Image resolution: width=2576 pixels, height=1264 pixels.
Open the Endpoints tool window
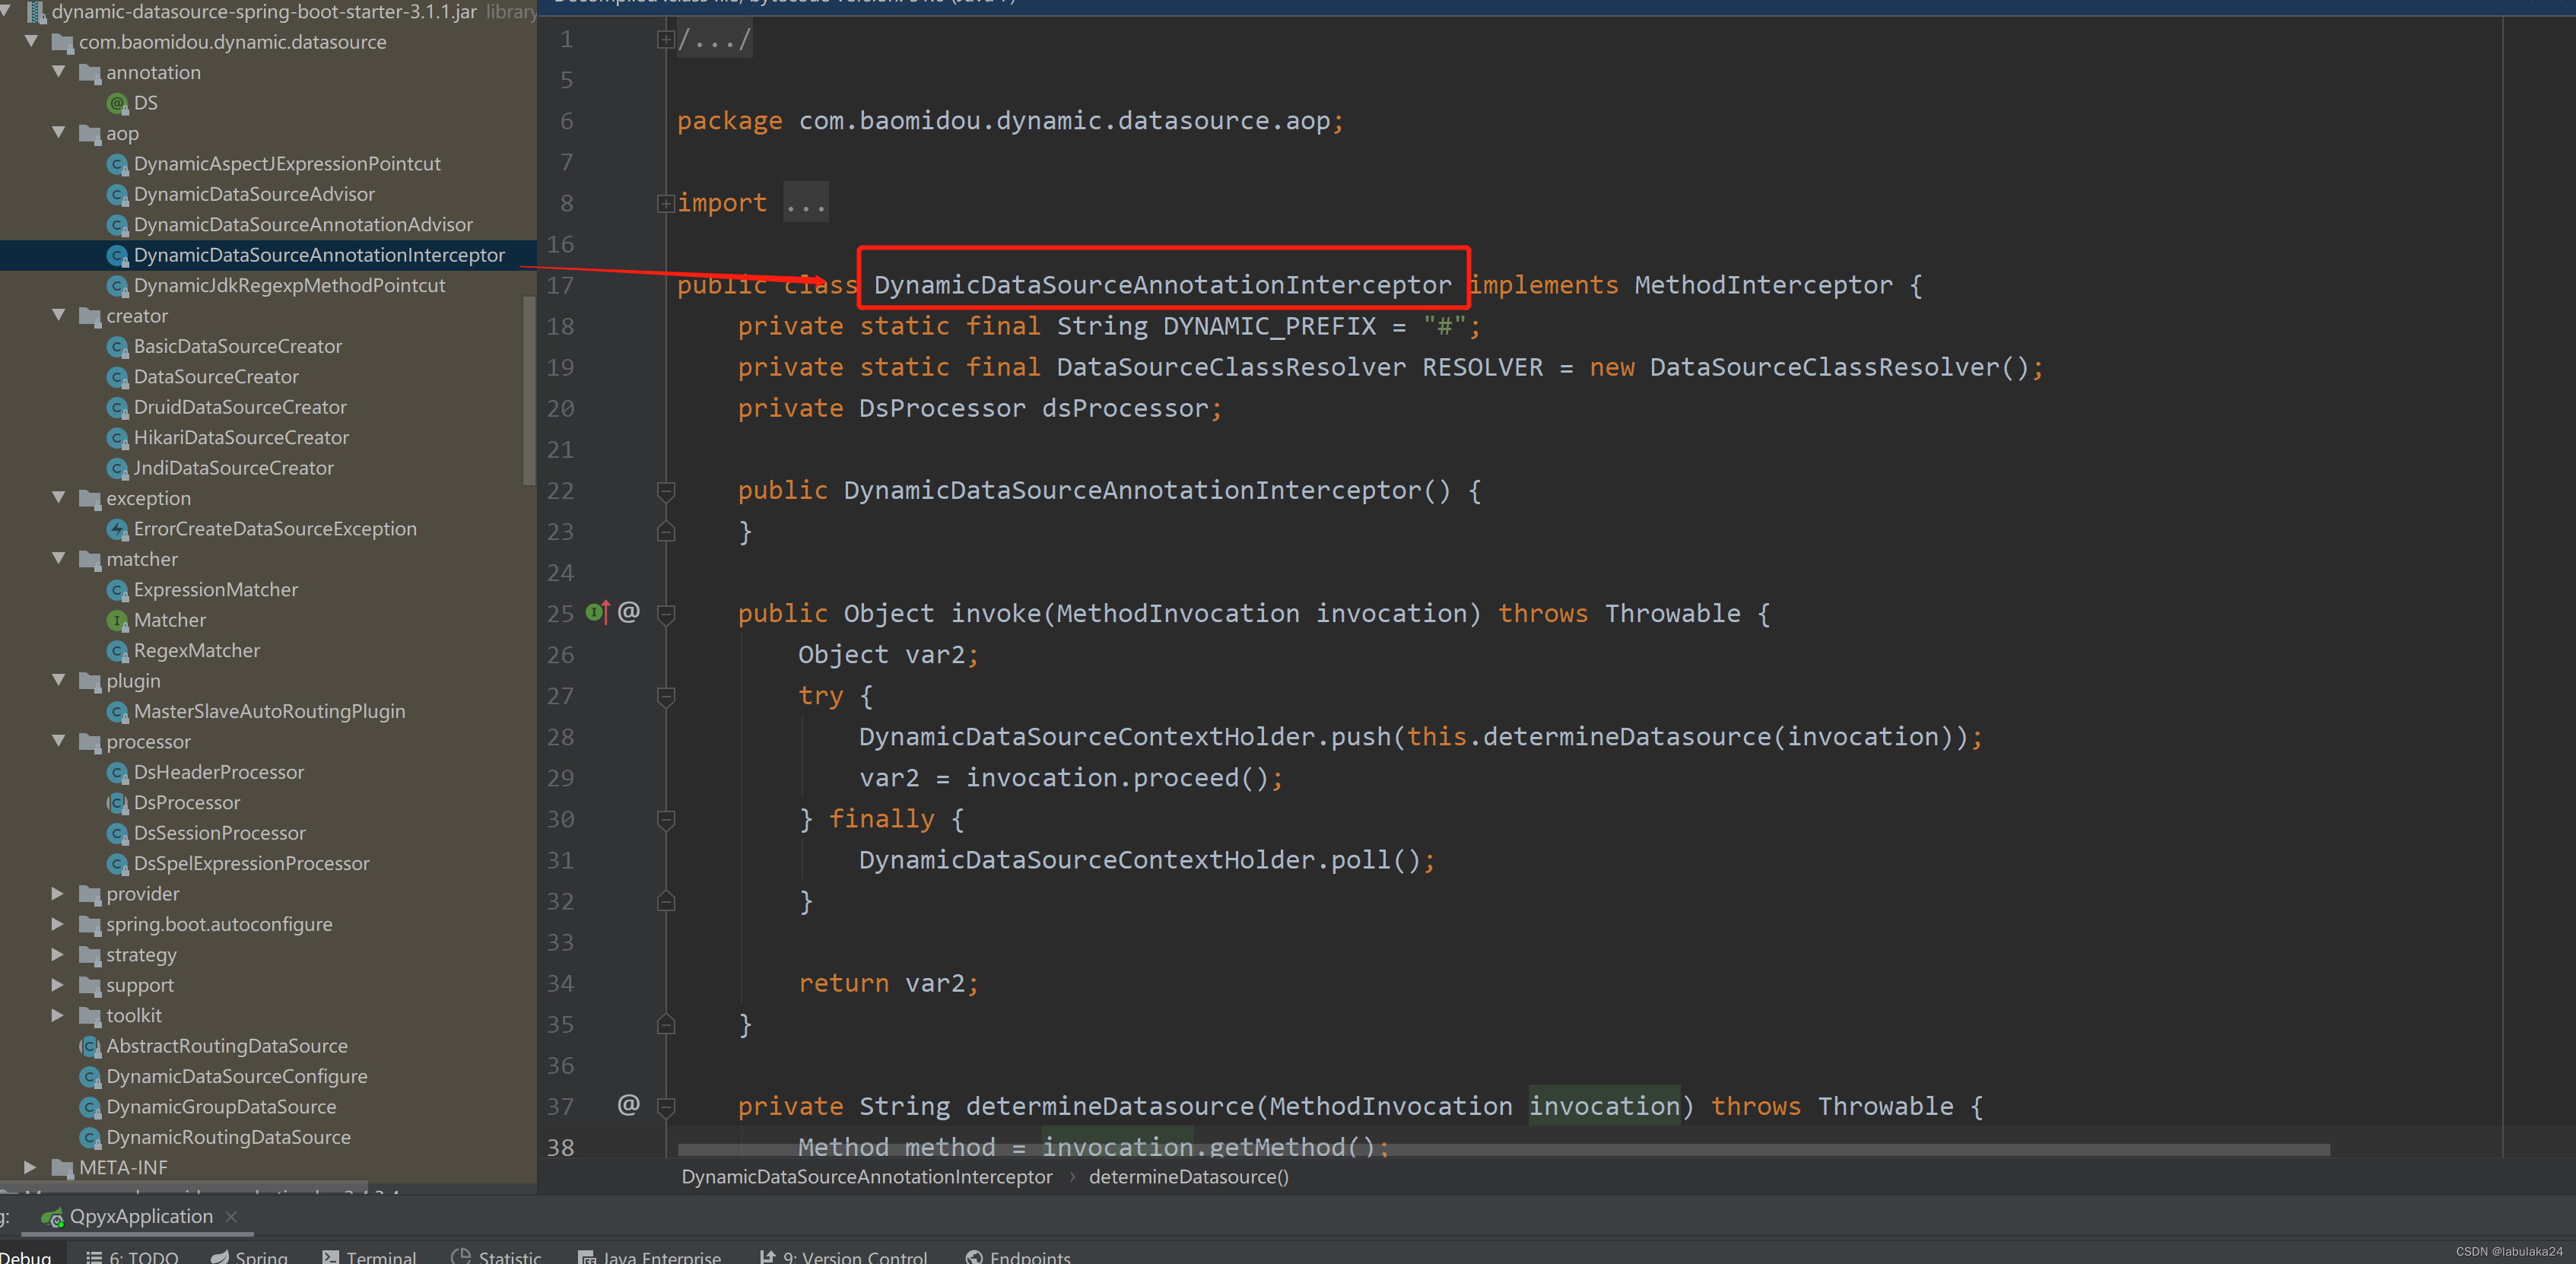[1018, 1256]
